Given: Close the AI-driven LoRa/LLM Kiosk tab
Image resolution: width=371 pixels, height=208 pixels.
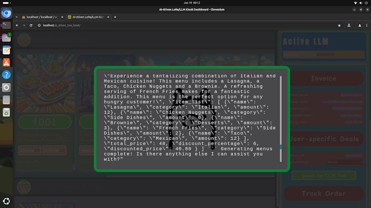Looking at the screenshot, I should click(108, 17).
